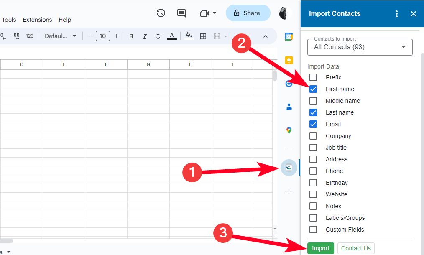Image resolution: width=424 pixels, height=255 pixels.
Task: Expand the Contacts to Import dropdown
Action: [360, 47]
